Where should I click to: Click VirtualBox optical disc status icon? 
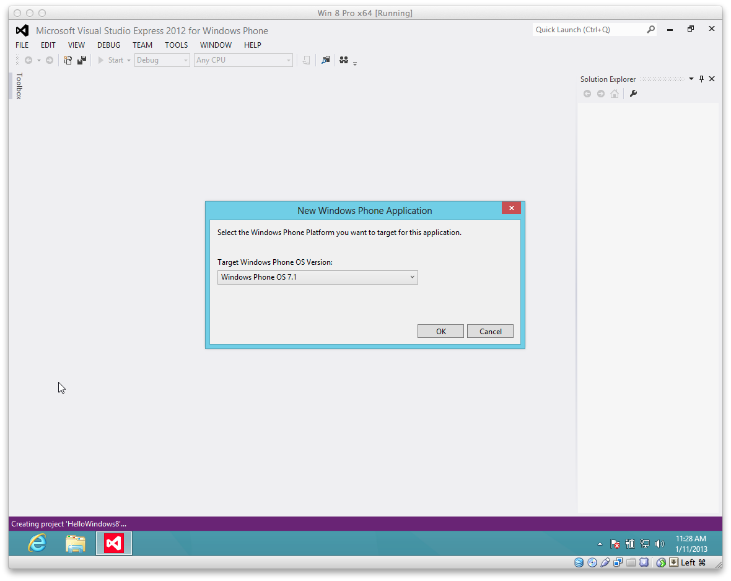[x=592, y=562]
